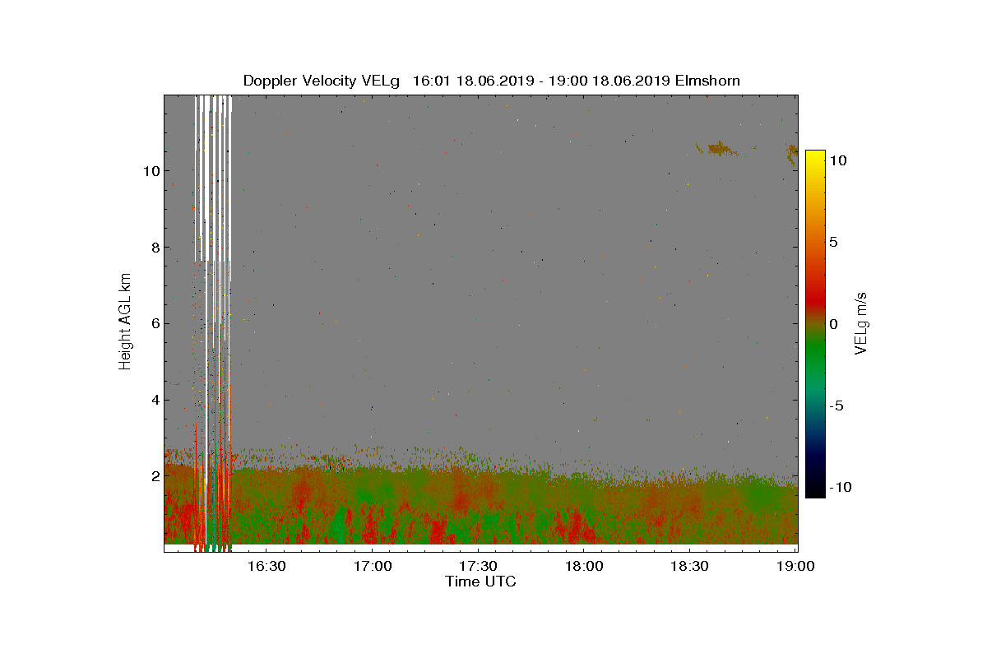Click the 'Time UTC' x-axis label
987x658 pixels.
[x=480, y=582]
